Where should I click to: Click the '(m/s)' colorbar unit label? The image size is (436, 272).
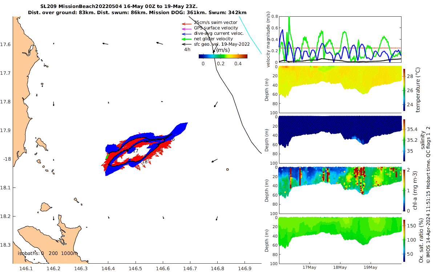point(223,50)
